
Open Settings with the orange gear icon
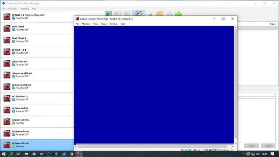pyautogui.click(x=160, y=14)
